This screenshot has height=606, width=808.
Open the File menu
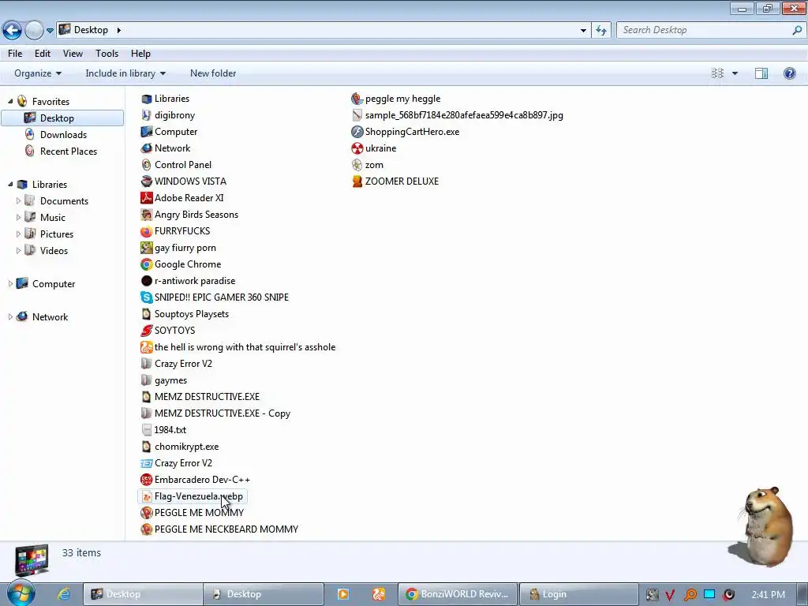(x=15, y=54)
